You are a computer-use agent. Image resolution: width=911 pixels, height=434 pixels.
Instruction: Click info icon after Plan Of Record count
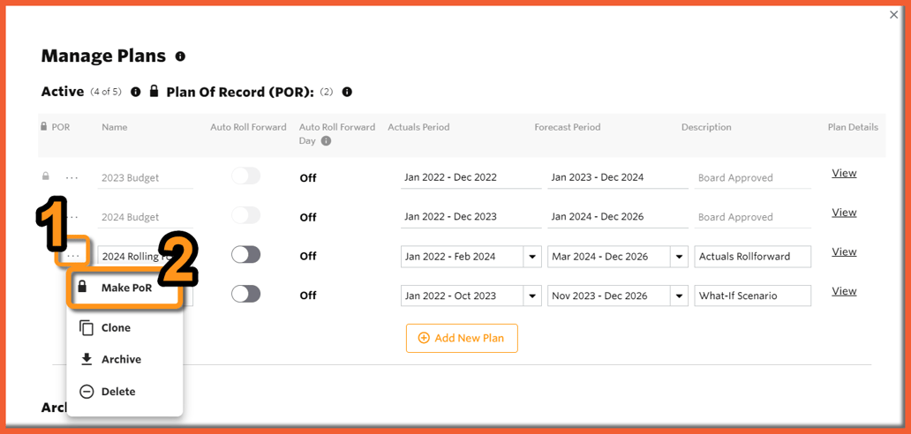[347, 92]
